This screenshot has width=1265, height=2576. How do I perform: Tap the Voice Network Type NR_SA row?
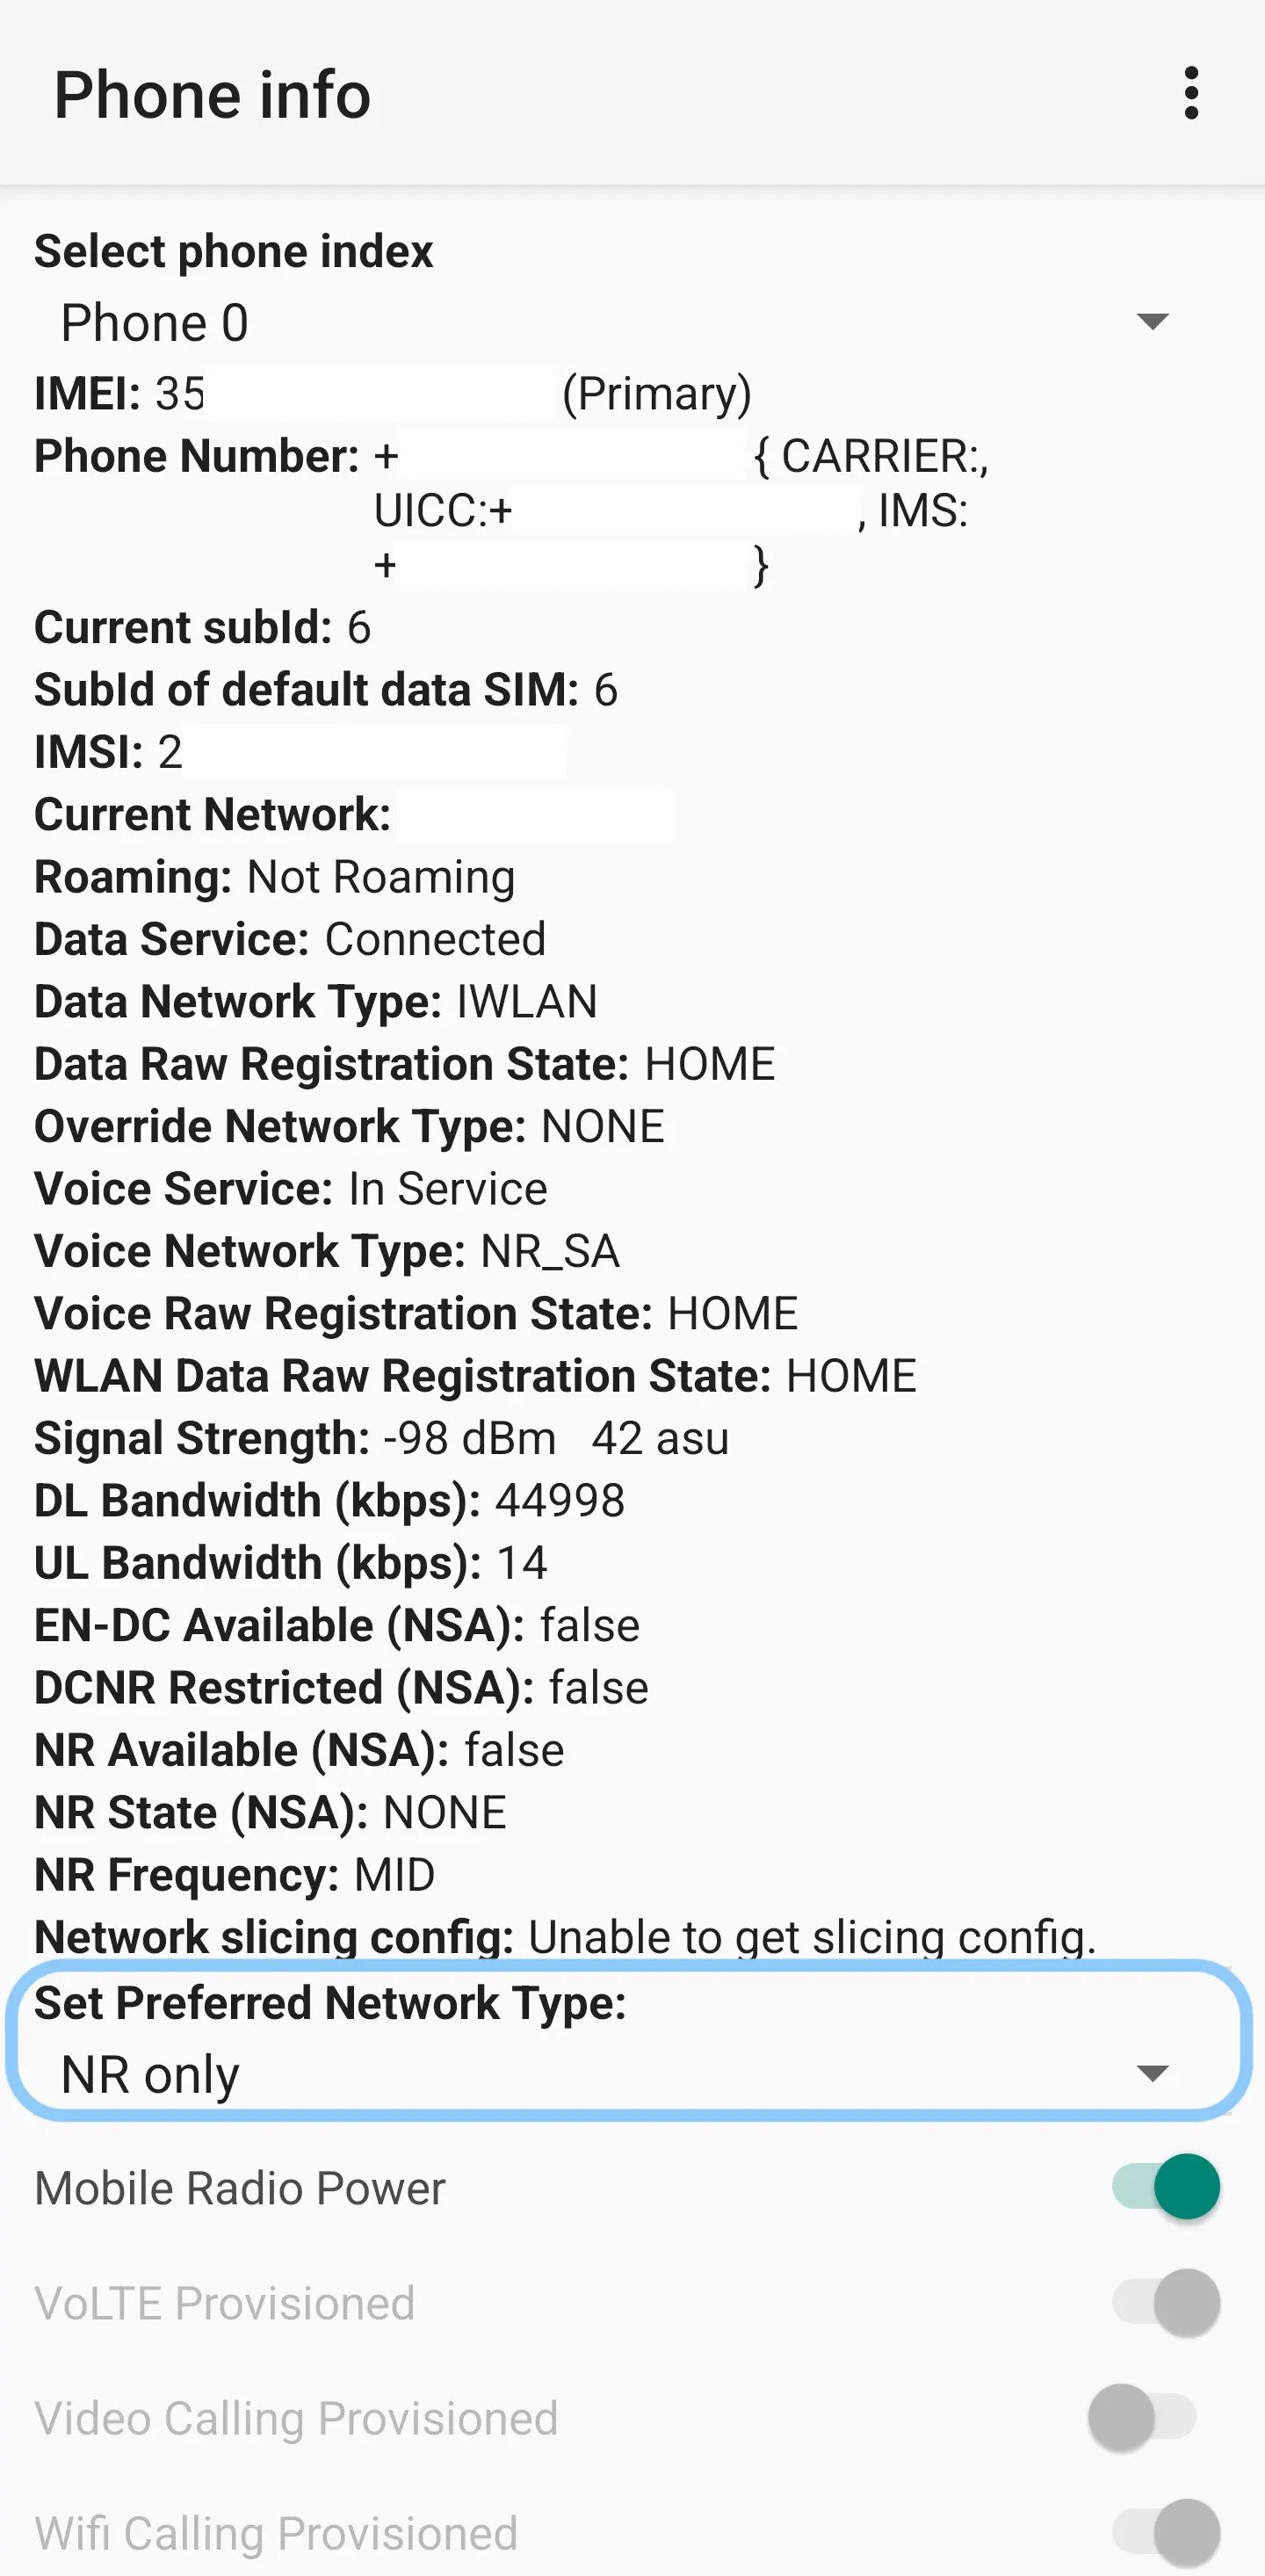click(x=327, y=1251)
